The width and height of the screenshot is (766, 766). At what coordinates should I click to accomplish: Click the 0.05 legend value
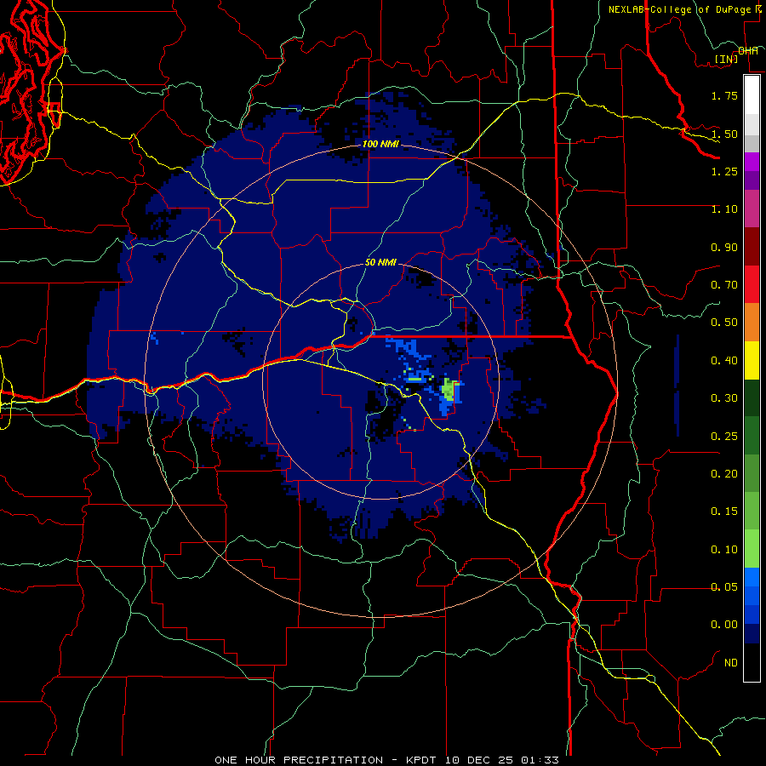724,587
